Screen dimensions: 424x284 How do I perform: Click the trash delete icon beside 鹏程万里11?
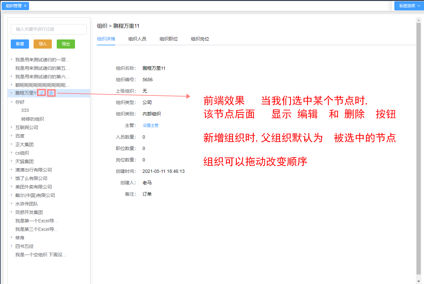51,93
